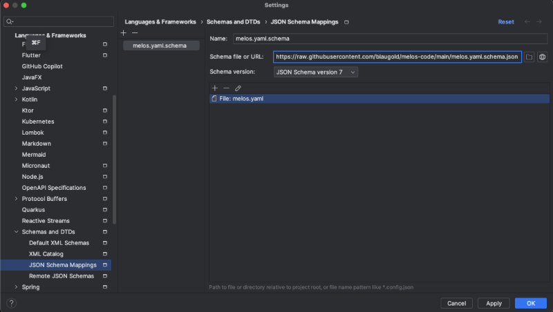Open remote schema globe icon

[x=542, y=57]
